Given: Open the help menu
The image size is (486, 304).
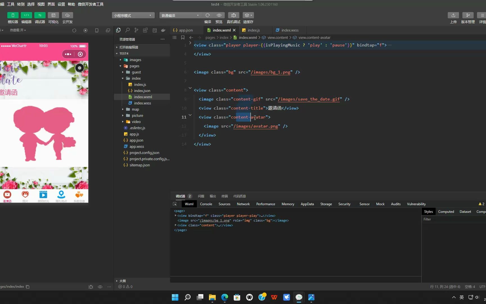Looking at the screenshot, I should tap(71, 4).
